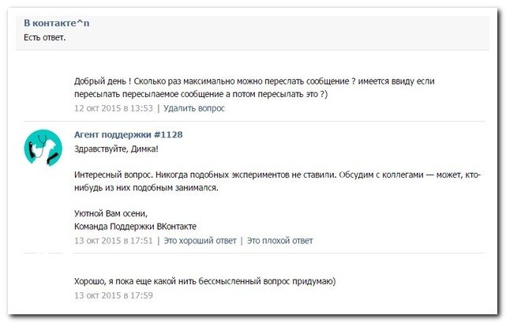Click the answer line starting with Интересный вопрос
Image resolution: width=506 pixels, height=323 pixels.
point(276,174)
